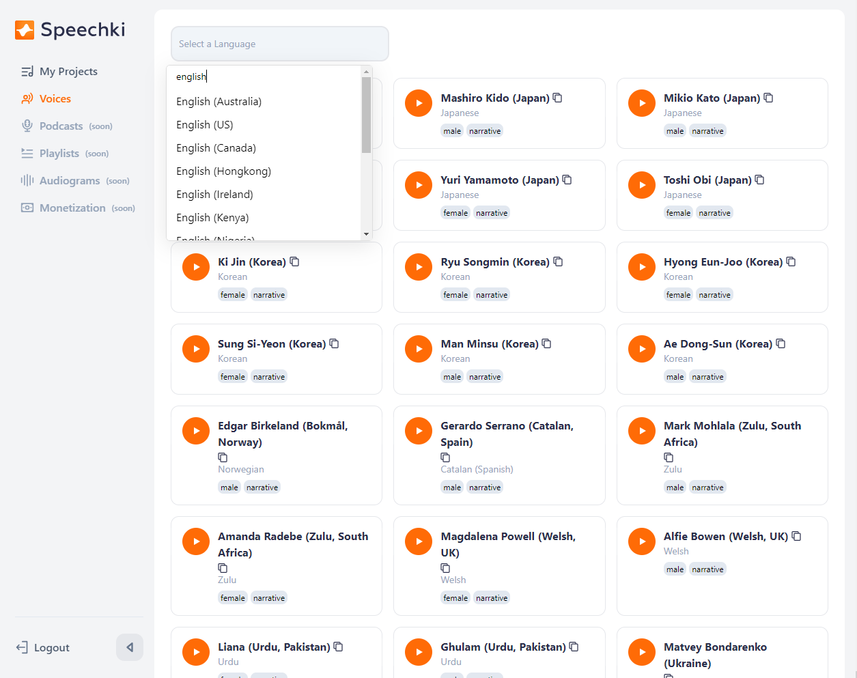Play Ki Jin voice sample

(x=196, y=267)
